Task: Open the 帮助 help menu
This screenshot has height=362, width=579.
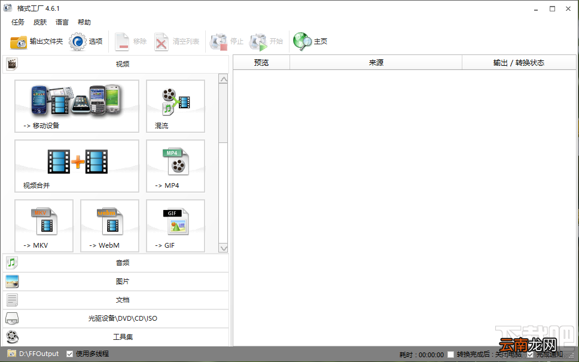Action: 84,22
